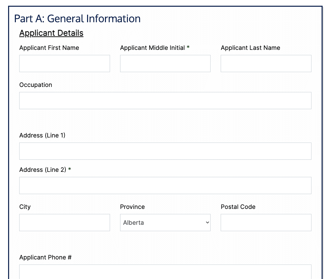Image resolution: width=328 pixels, height=279 pixels.
Task: Click the Postal Code input field
Action: click(x=266, y=222)
